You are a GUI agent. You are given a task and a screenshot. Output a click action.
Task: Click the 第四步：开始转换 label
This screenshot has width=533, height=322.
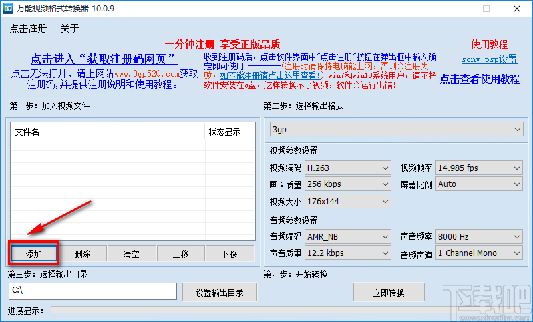click(296, 274)
